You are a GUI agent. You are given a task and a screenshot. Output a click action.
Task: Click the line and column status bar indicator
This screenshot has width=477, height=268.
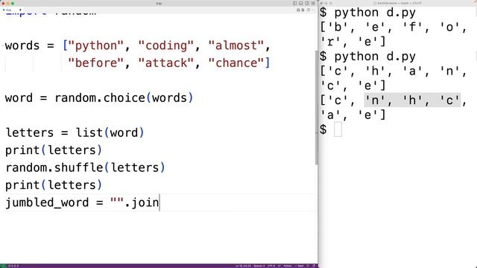click(x=243, y=266)
